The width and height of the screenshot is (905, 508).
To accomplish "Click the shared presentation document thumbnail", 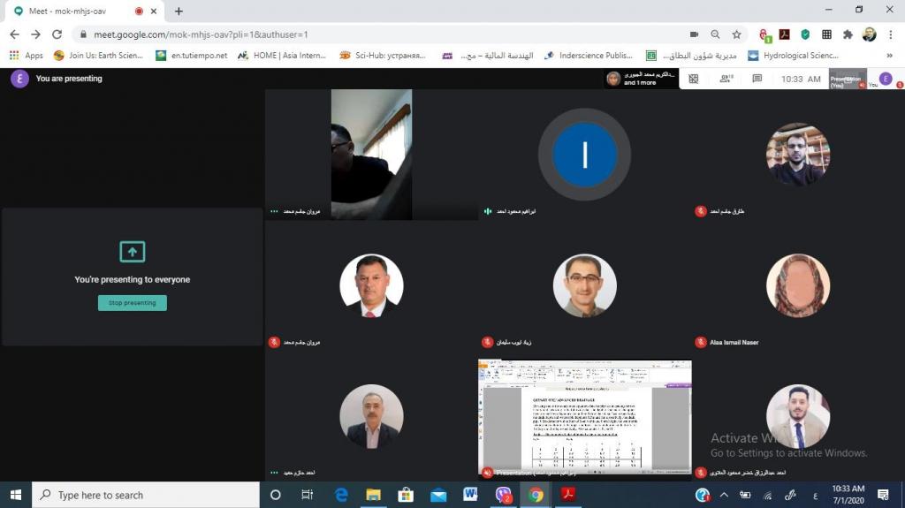I will click(584, 415).
